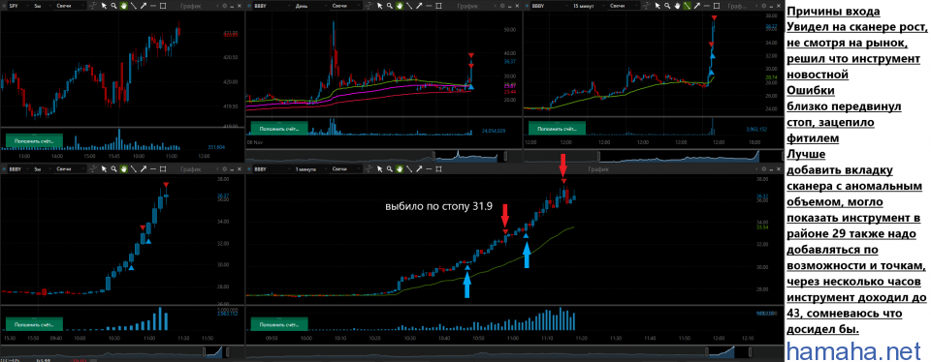Click the График title of the BBBY 1-minute chart

pos(598,169)
